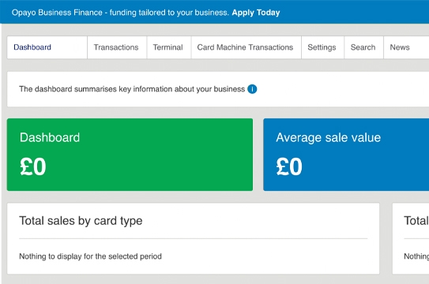Switch to the Terminal tab
429x284 pixels.
169,47
